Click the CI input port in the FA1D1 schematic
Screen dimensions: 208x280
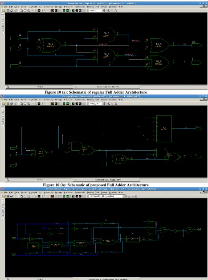(15, 66)
